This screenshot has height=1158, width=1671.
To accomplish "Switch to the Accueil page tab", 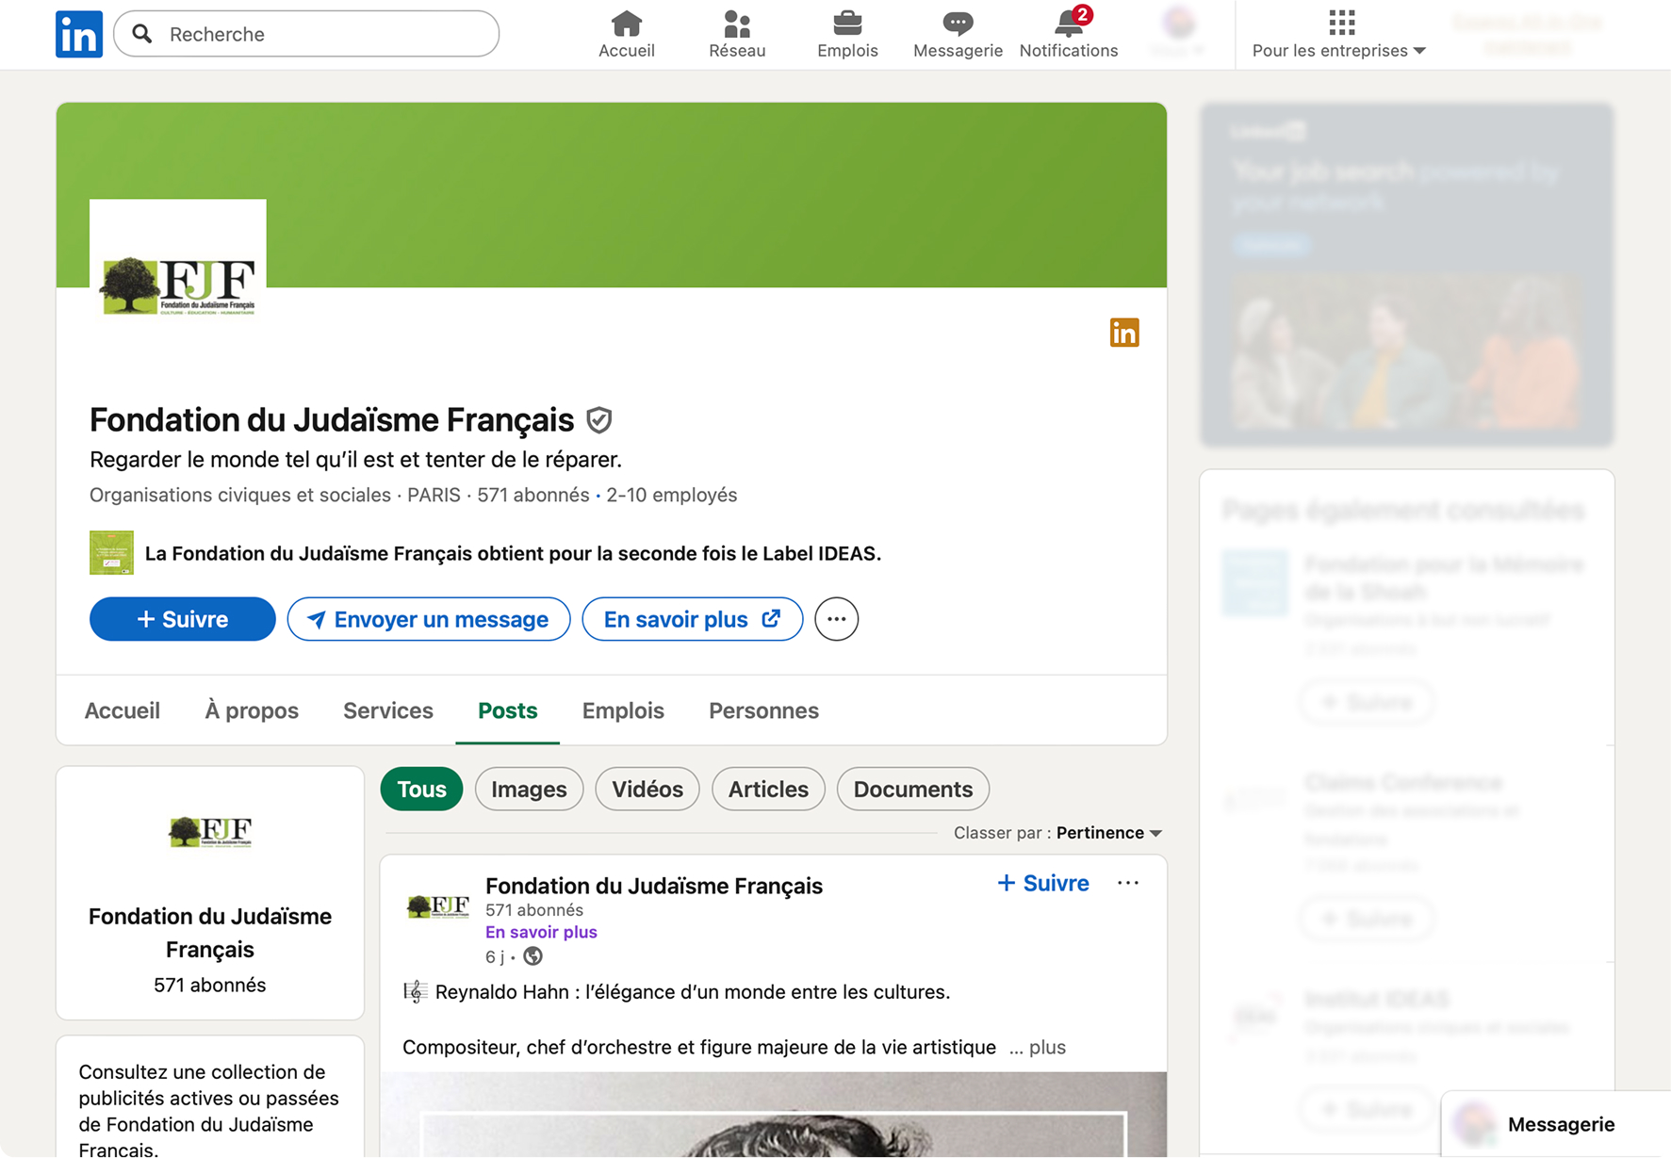I will point(123,710).
